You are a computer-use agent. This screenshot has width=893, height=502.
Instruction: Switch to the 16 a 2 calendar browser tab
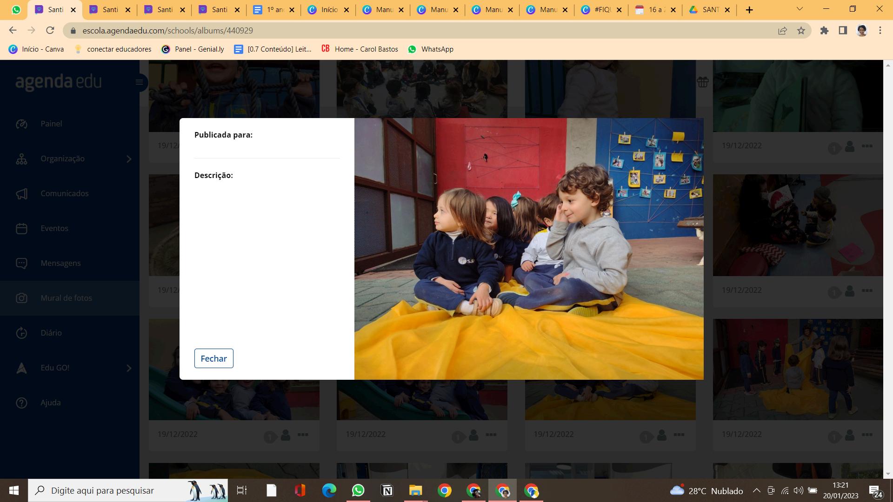point(655,10)
